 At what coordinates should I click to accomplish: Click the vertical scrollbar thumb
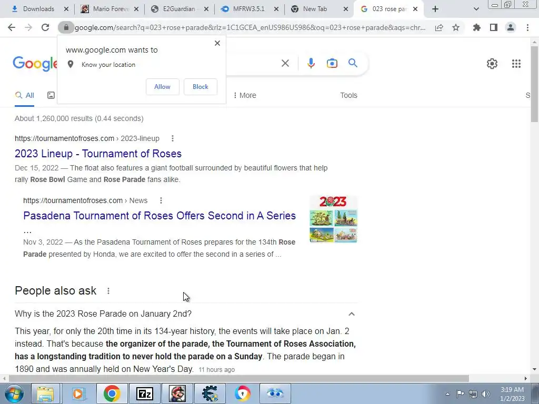534,84
